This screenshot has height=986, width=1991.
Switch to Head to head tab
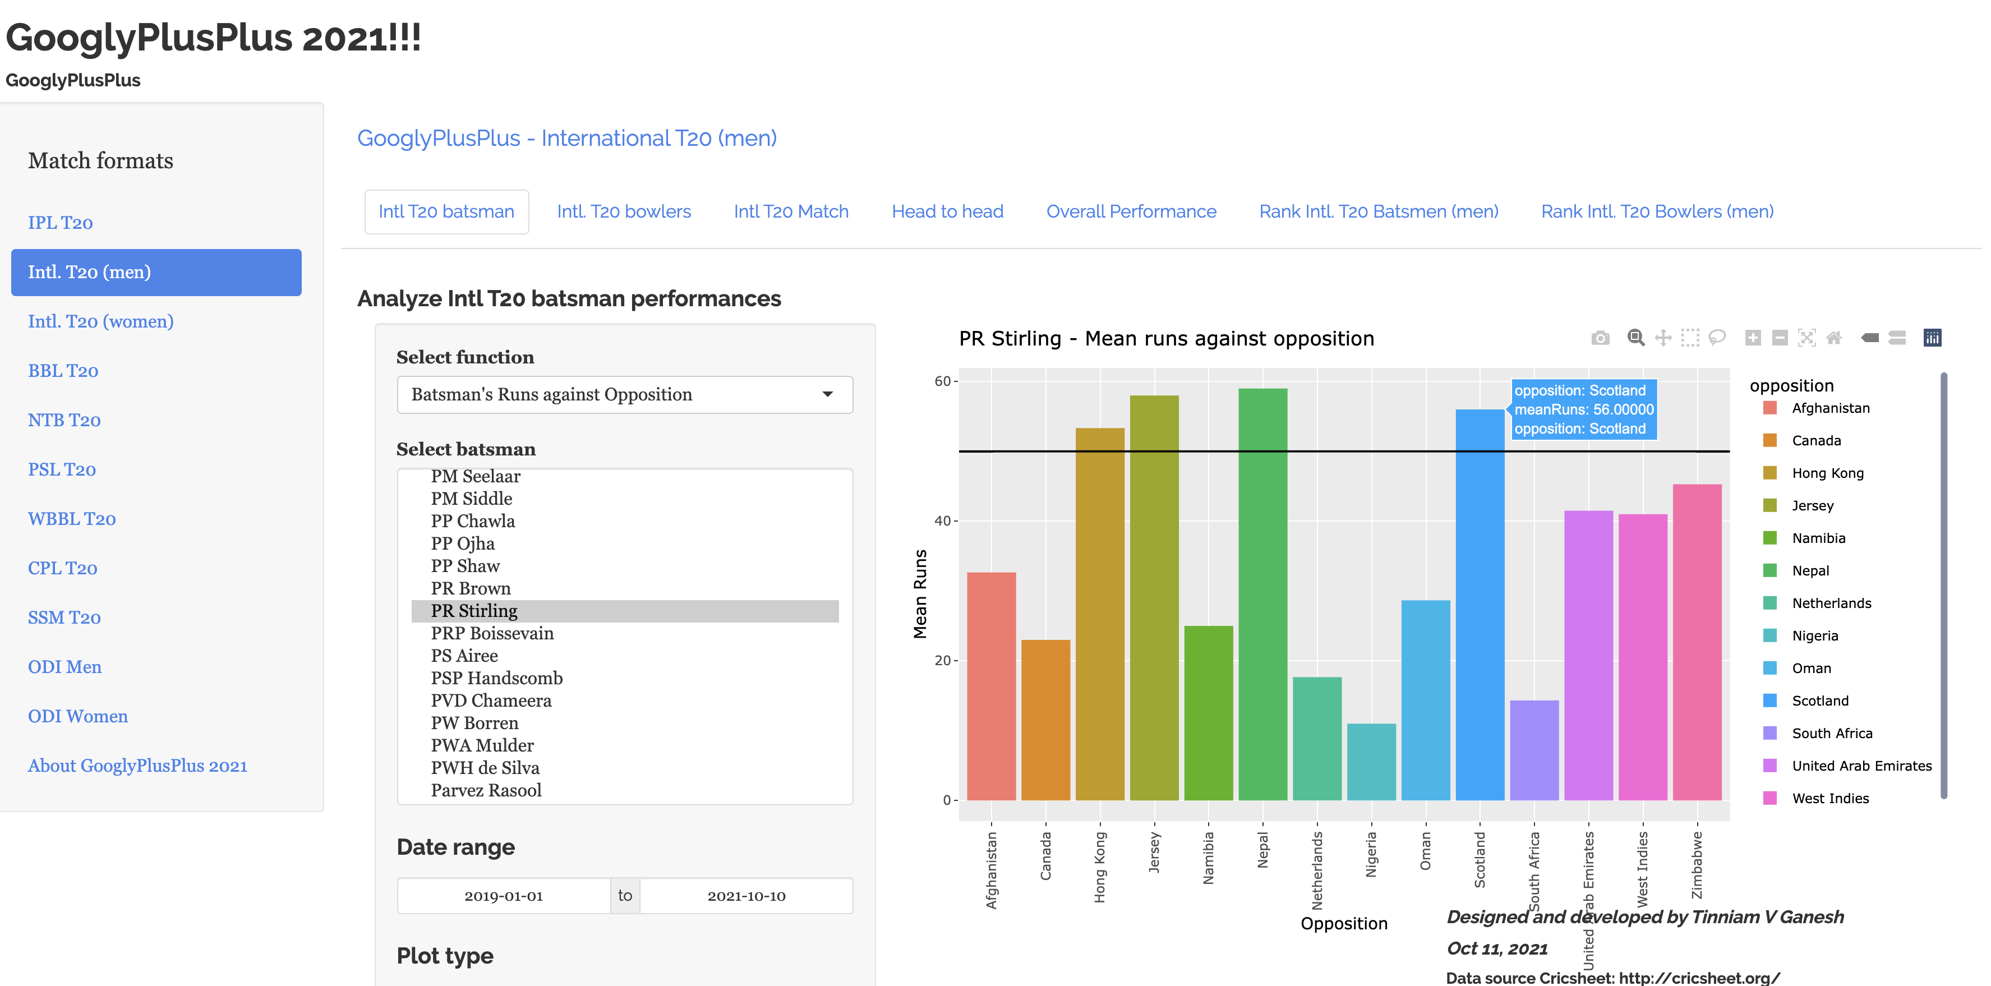947,212
